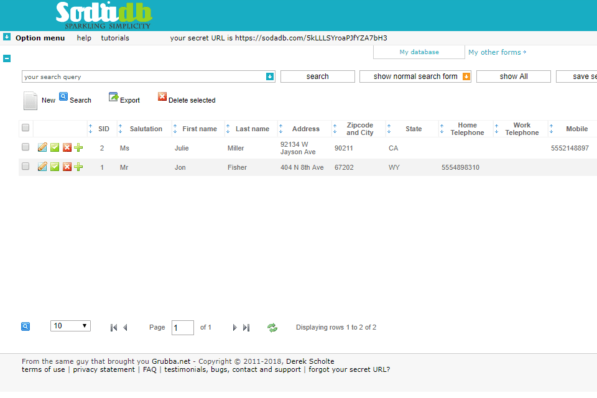Image resolution: width=597 pixels, height=398 pixels.
Task: Expand the search query dropdown arrow
Action: click(270, 76)
